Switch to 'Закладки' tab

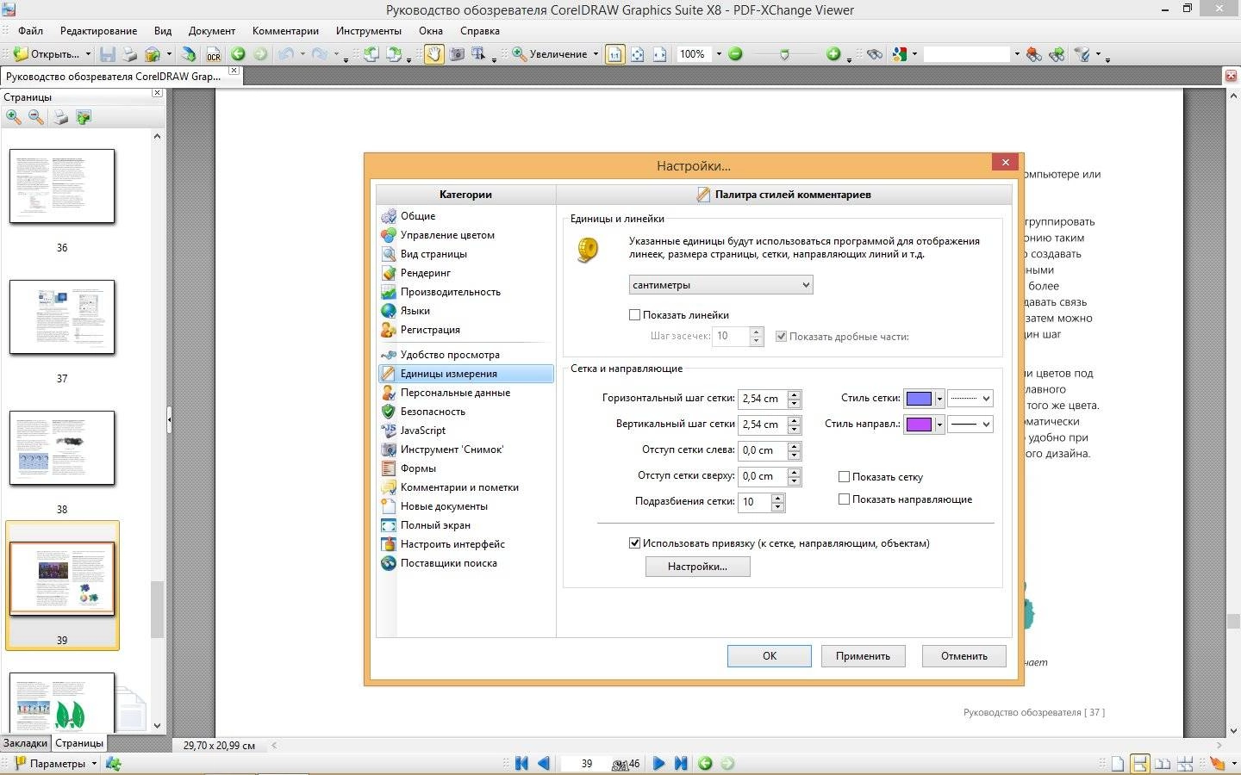[25, 743]
